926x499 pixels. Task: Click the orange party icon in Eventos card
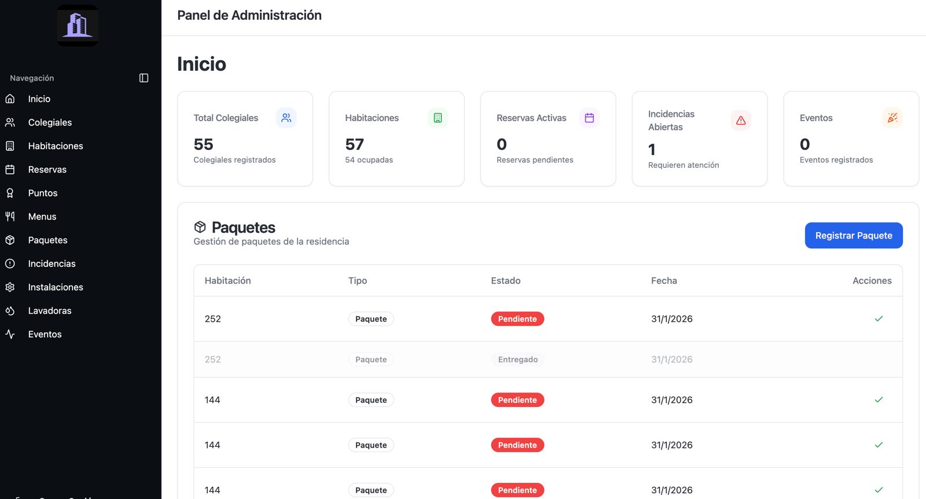[892, 118]
